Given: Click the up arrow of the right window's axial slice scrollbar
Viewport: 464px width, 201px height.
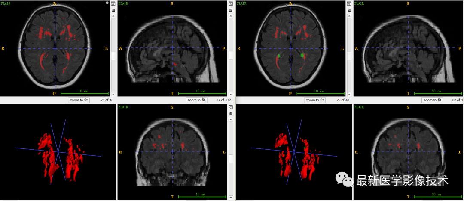Looking at the screenshot, I should point(349,16).
